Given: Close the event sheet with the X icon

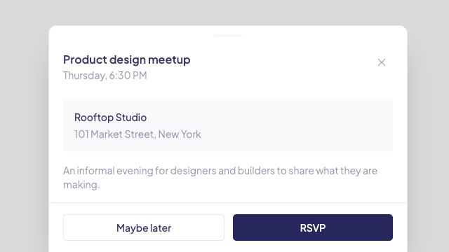Looking at the screenshot, I should pos(382,62).
